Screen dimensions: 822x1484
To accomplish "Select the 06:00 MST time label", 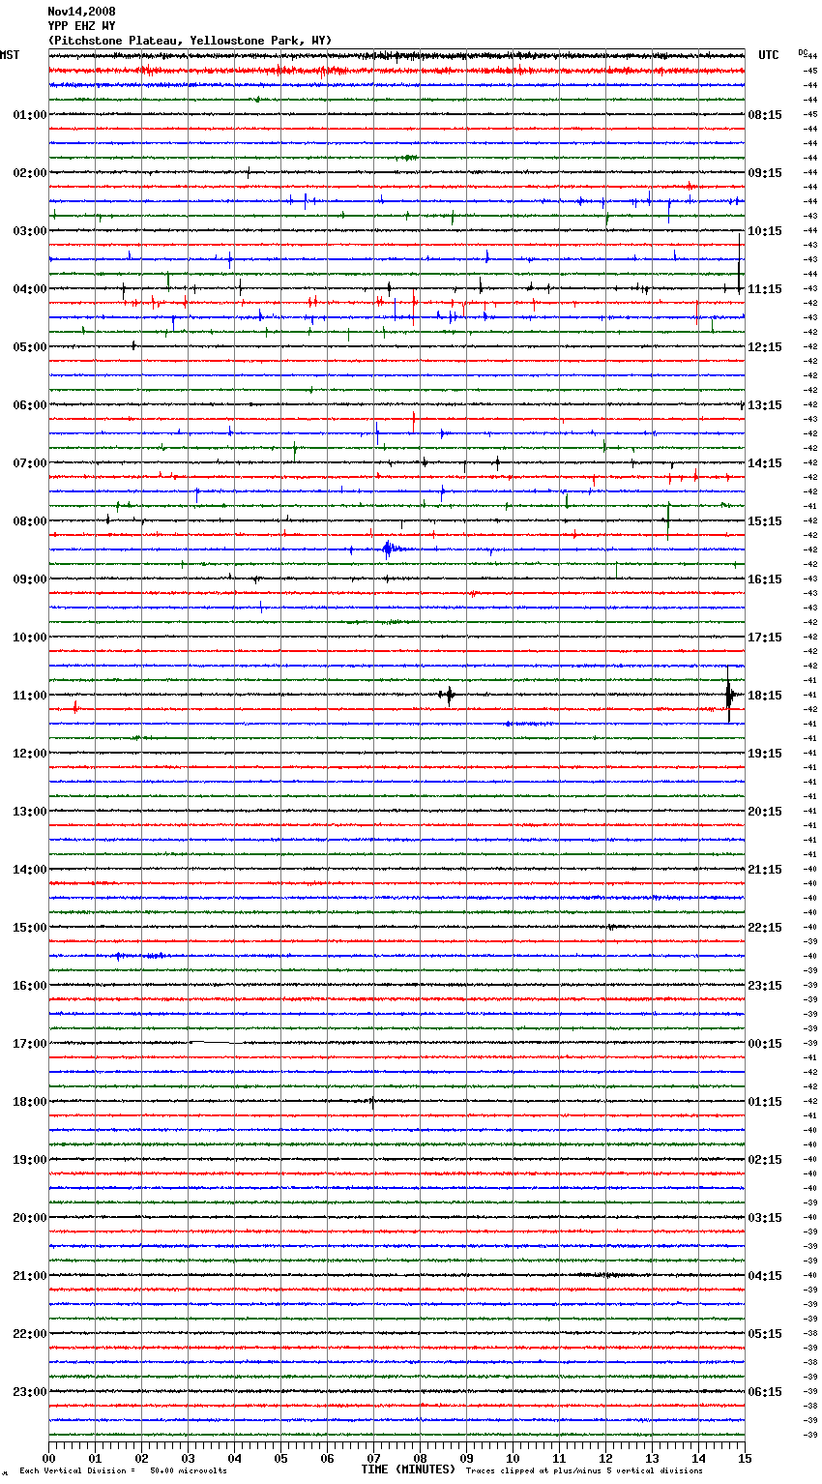I will 30,405.
